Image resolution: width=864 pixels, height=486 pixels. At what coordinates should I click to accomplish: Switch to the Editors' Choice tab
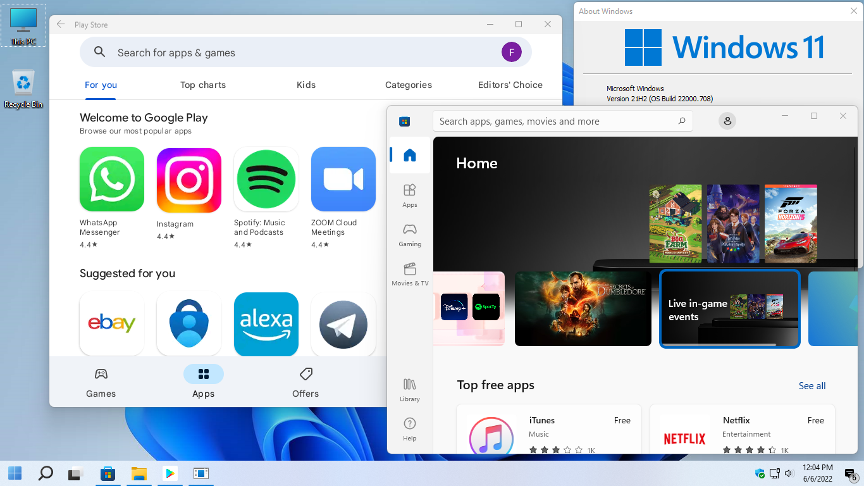(510, 85)
